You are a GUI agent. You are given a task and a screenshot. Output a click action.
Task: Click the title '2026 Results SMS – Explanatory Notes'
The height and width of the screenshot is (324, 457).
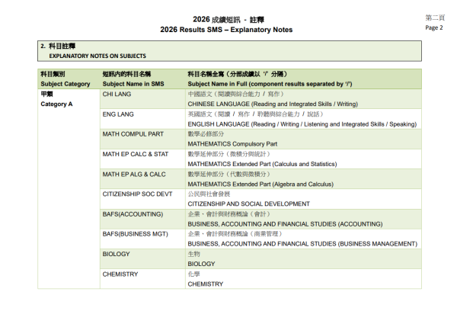tap(226, 30)
